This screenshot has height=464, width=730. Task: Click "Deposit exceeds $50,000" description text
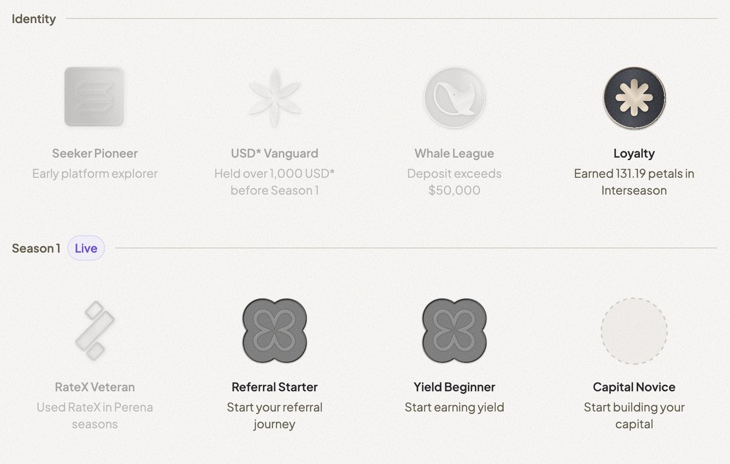coord(454,182)
